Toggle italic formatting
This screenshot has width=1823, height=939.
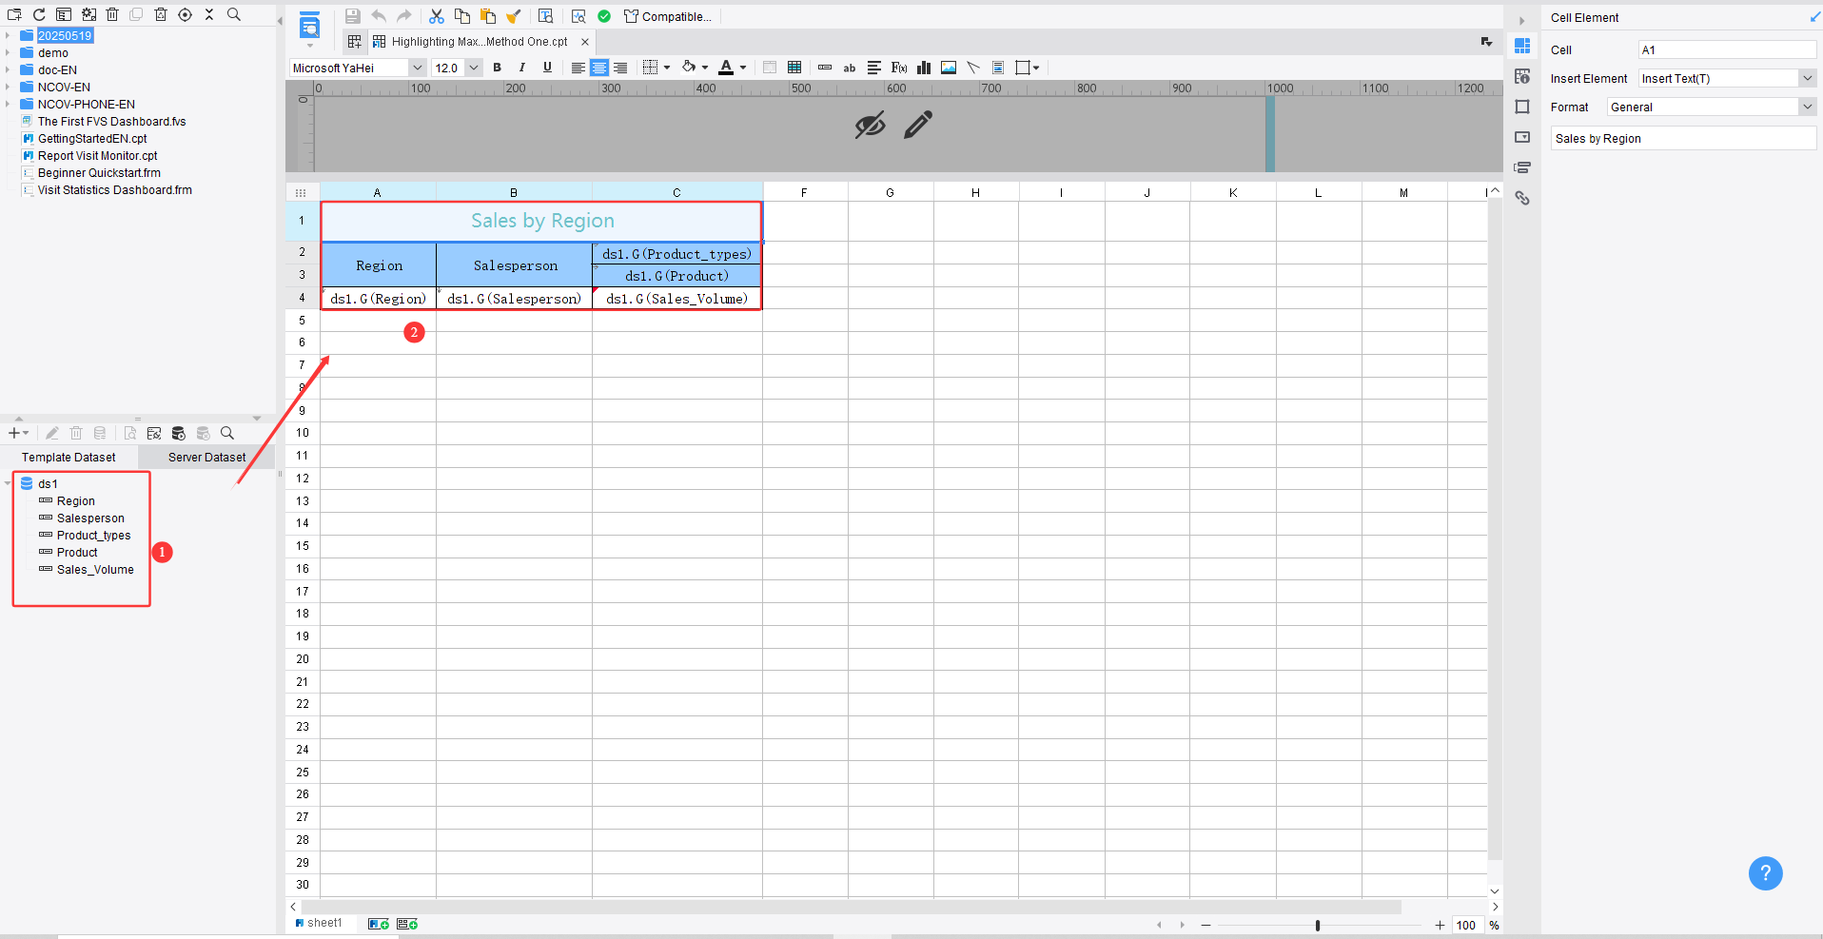tap(521, 68)
